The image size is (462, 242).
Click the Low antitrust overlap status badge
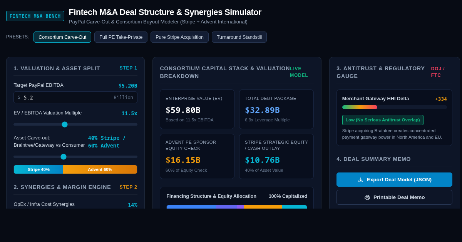(x=383, y=120)
